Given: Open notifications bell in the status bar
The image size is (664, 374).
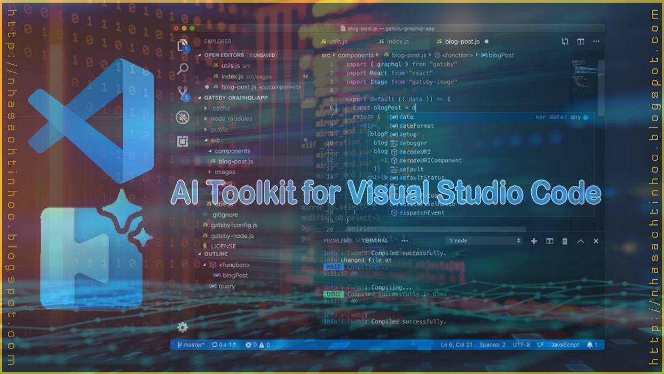Looking at the screenshot, I should click(x=592, y=345).
